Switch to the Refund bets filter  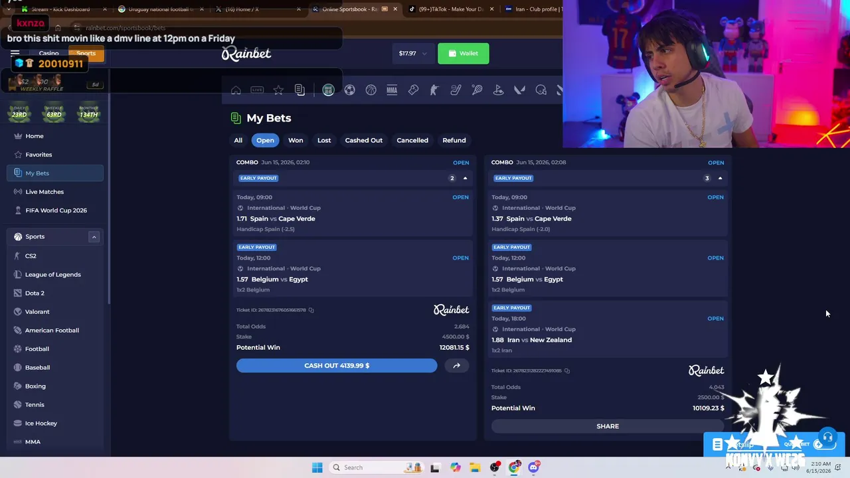coord(454,140)
